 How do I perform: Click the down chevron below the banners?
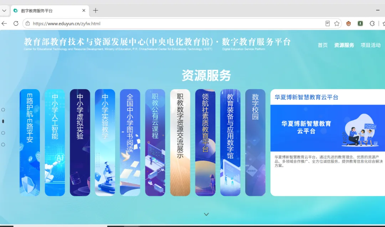(206, 214)
